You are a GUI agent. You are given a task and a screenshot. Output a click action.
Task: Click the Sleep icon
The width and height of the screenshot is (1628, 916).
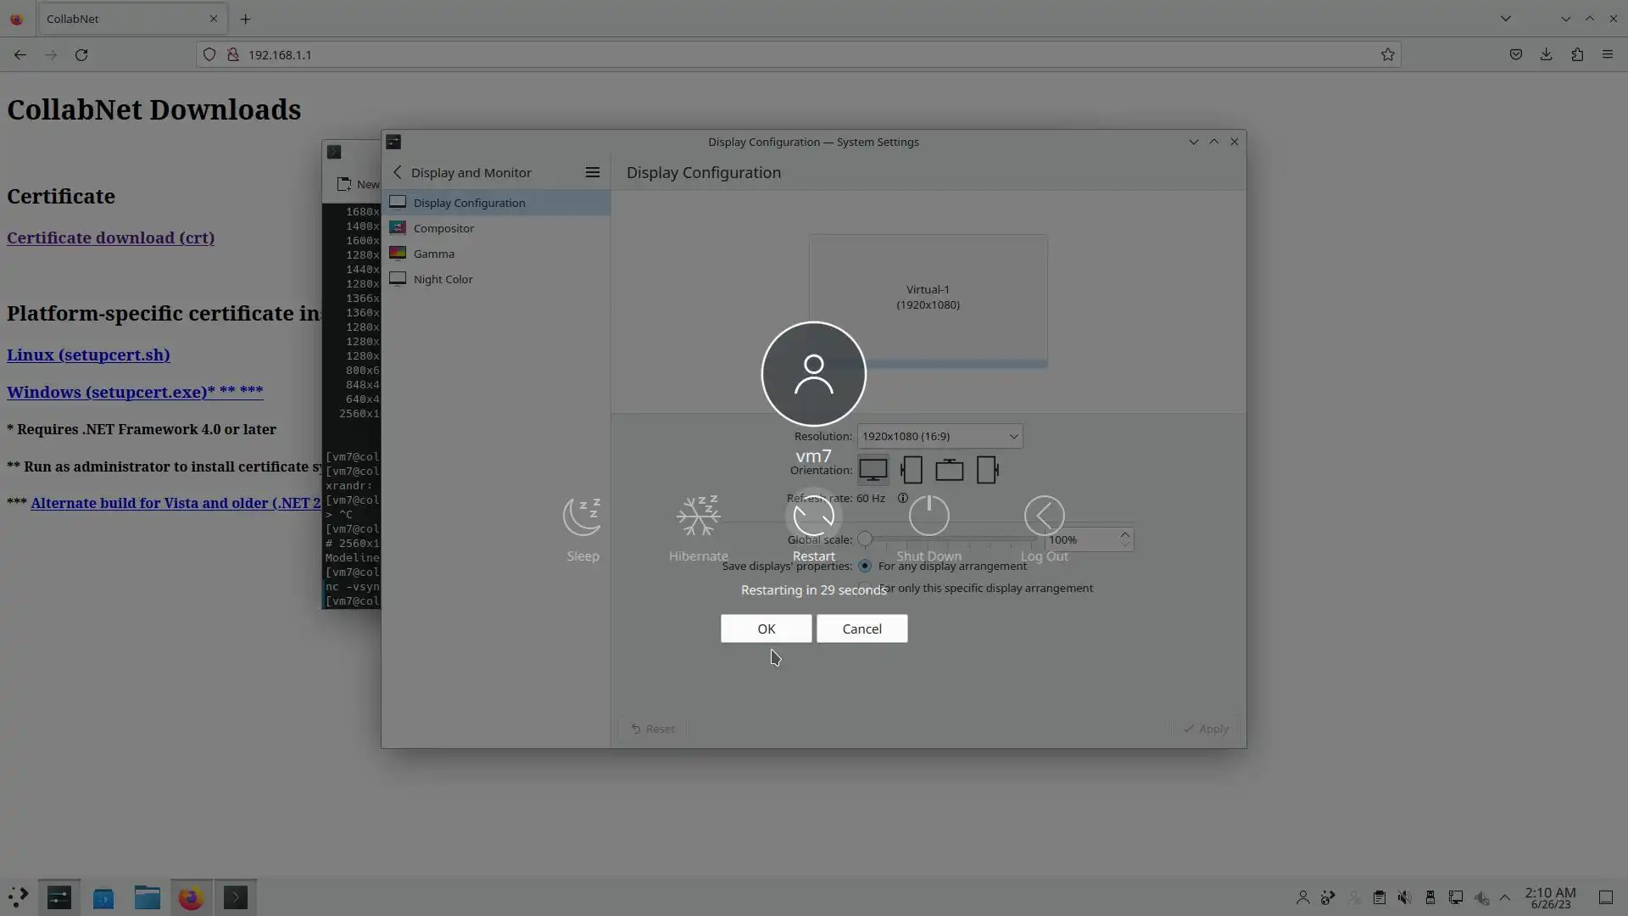(x=583, y=517)
